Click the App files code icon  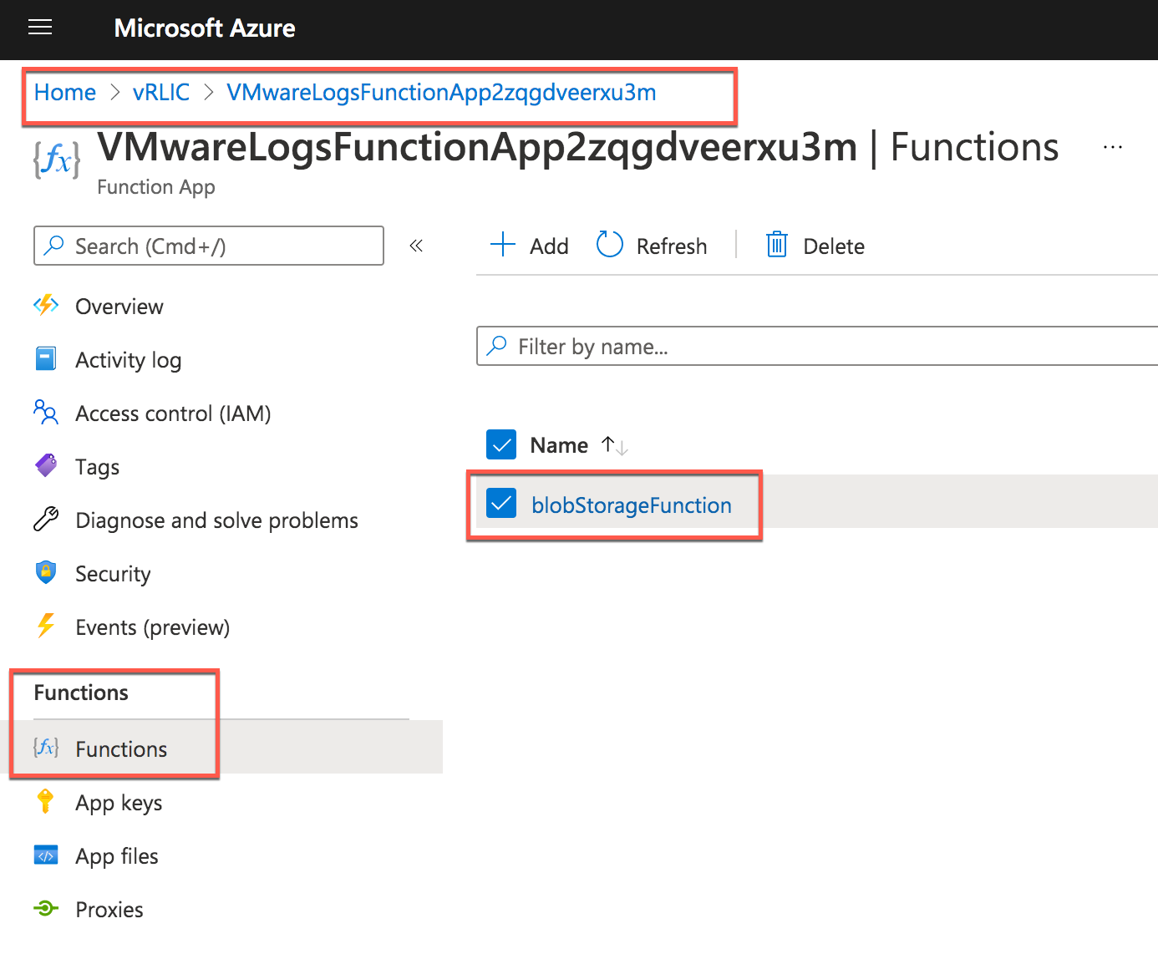point(46,855)
